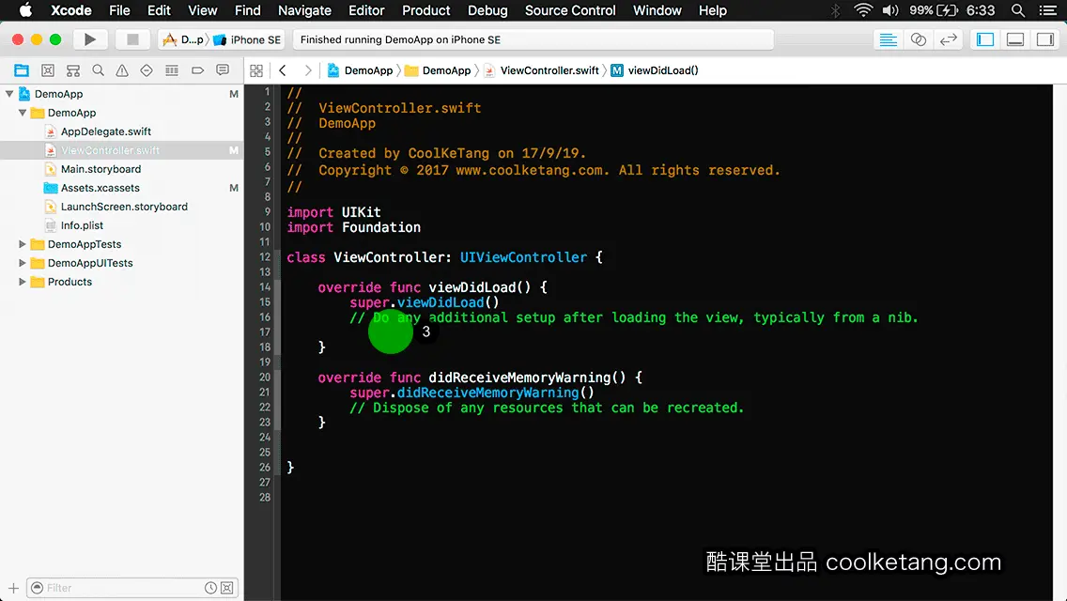Open the Debug menu
This screenshot has height=601, width=1067.
point(487,10)
